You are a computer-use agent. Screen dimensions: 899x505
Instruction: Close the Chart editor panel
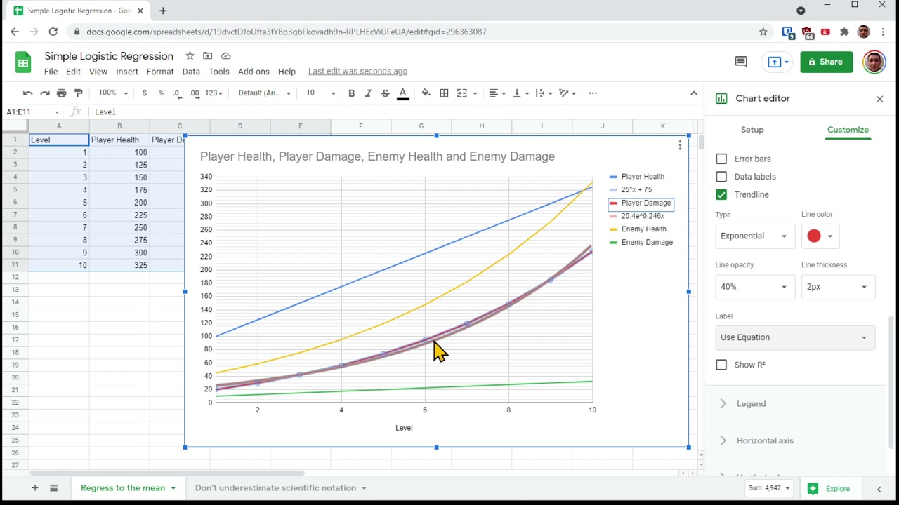point(879,99)
